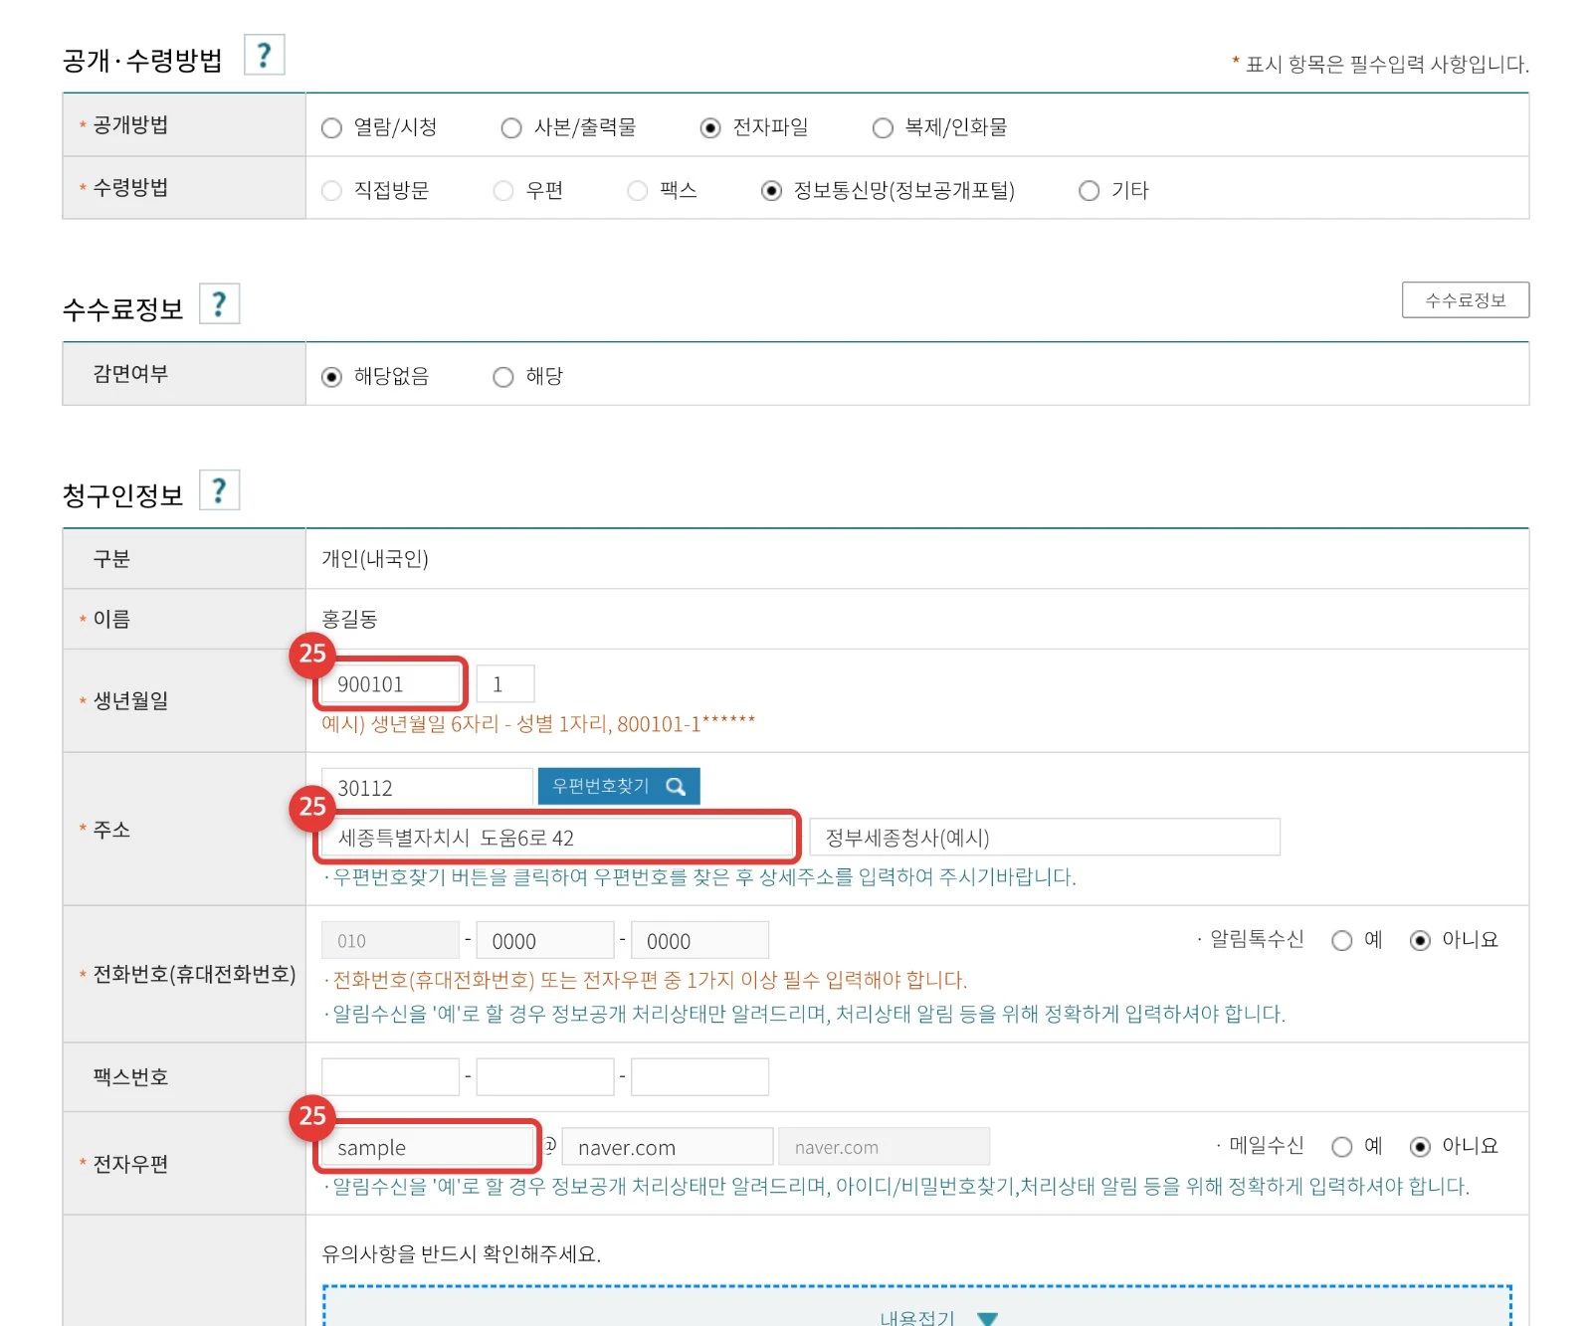Select 복제/인화물 disclosure method
Image resolution: width=1592 pixels, height=1326 pixels.
(883, 128)
